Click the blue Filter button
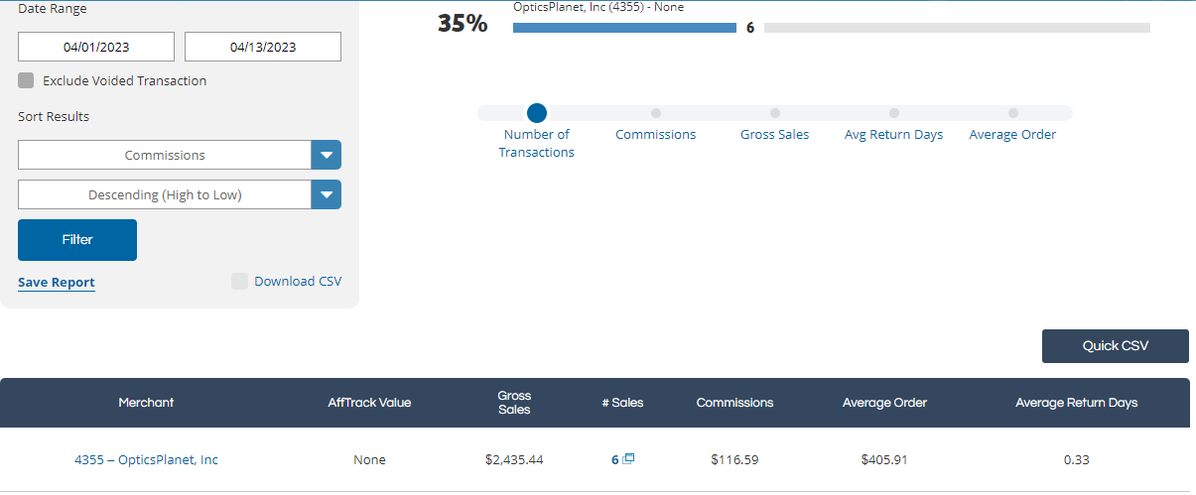The image size is (1196, 495). (77, 240)
